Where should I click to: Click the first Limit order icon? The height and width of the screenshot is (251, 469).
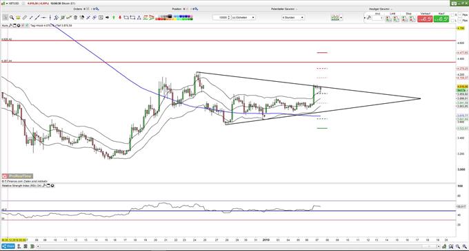point(389,19)
